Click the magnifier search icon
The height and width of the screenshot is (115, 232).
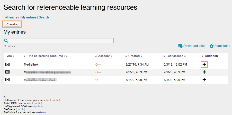[6, 41]
